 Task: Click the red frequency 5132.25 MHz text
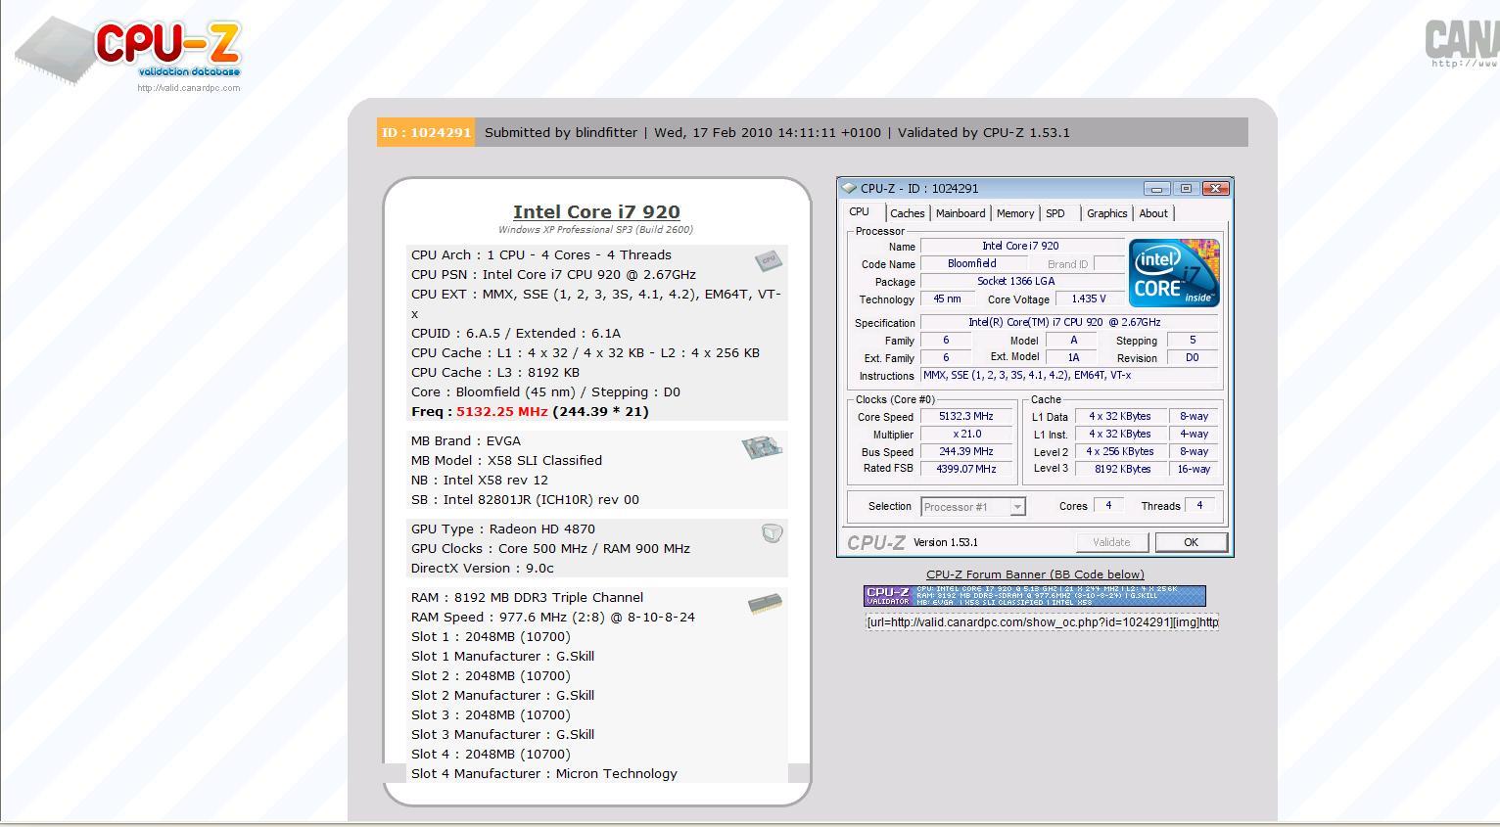pyautogui.click(x=502, y=412)
